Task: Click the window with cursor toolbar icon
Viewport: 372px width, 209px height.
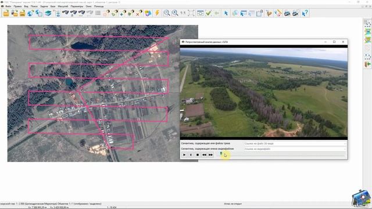Action: pyautogui.click(x=244, y=13)
